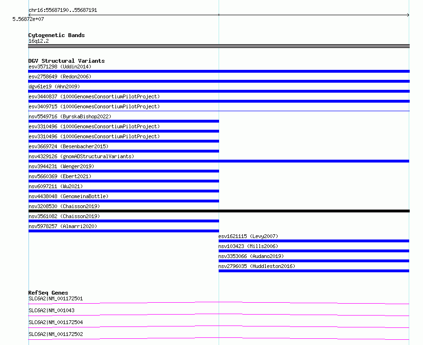
Task: Open variant dgv61e19 (Ahn2009)
Action: coord(54,86)
